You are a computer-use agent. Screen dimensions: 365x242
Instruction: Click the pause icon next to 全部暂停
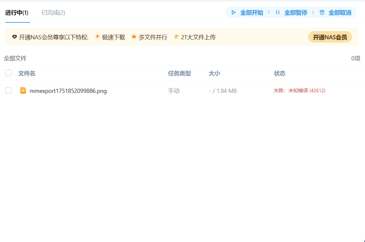pos(277,12)
